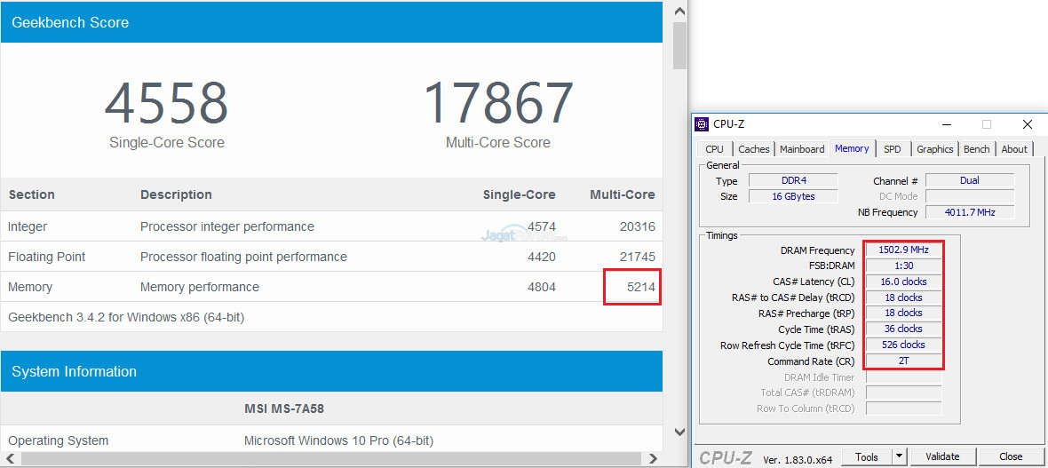Viewport: 1048px width, 468px height.
Task: Expand the Tools dropdown arrow
Action: [x=900, y=457]
